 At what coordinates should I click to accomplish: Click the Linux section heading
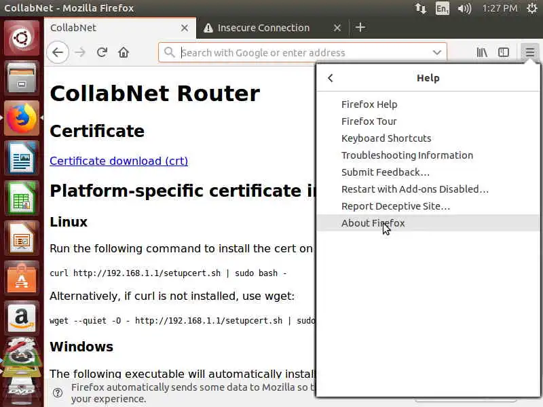[x=69, y=222]
